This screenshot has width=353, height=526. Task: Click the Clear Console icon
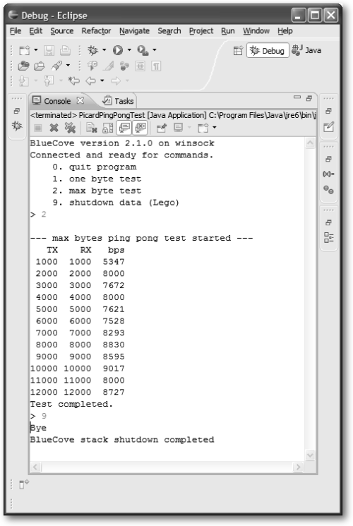91,128
